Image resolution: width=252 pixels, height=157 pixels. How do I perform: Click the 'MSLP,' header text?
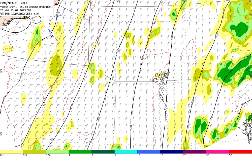[24, 3]
